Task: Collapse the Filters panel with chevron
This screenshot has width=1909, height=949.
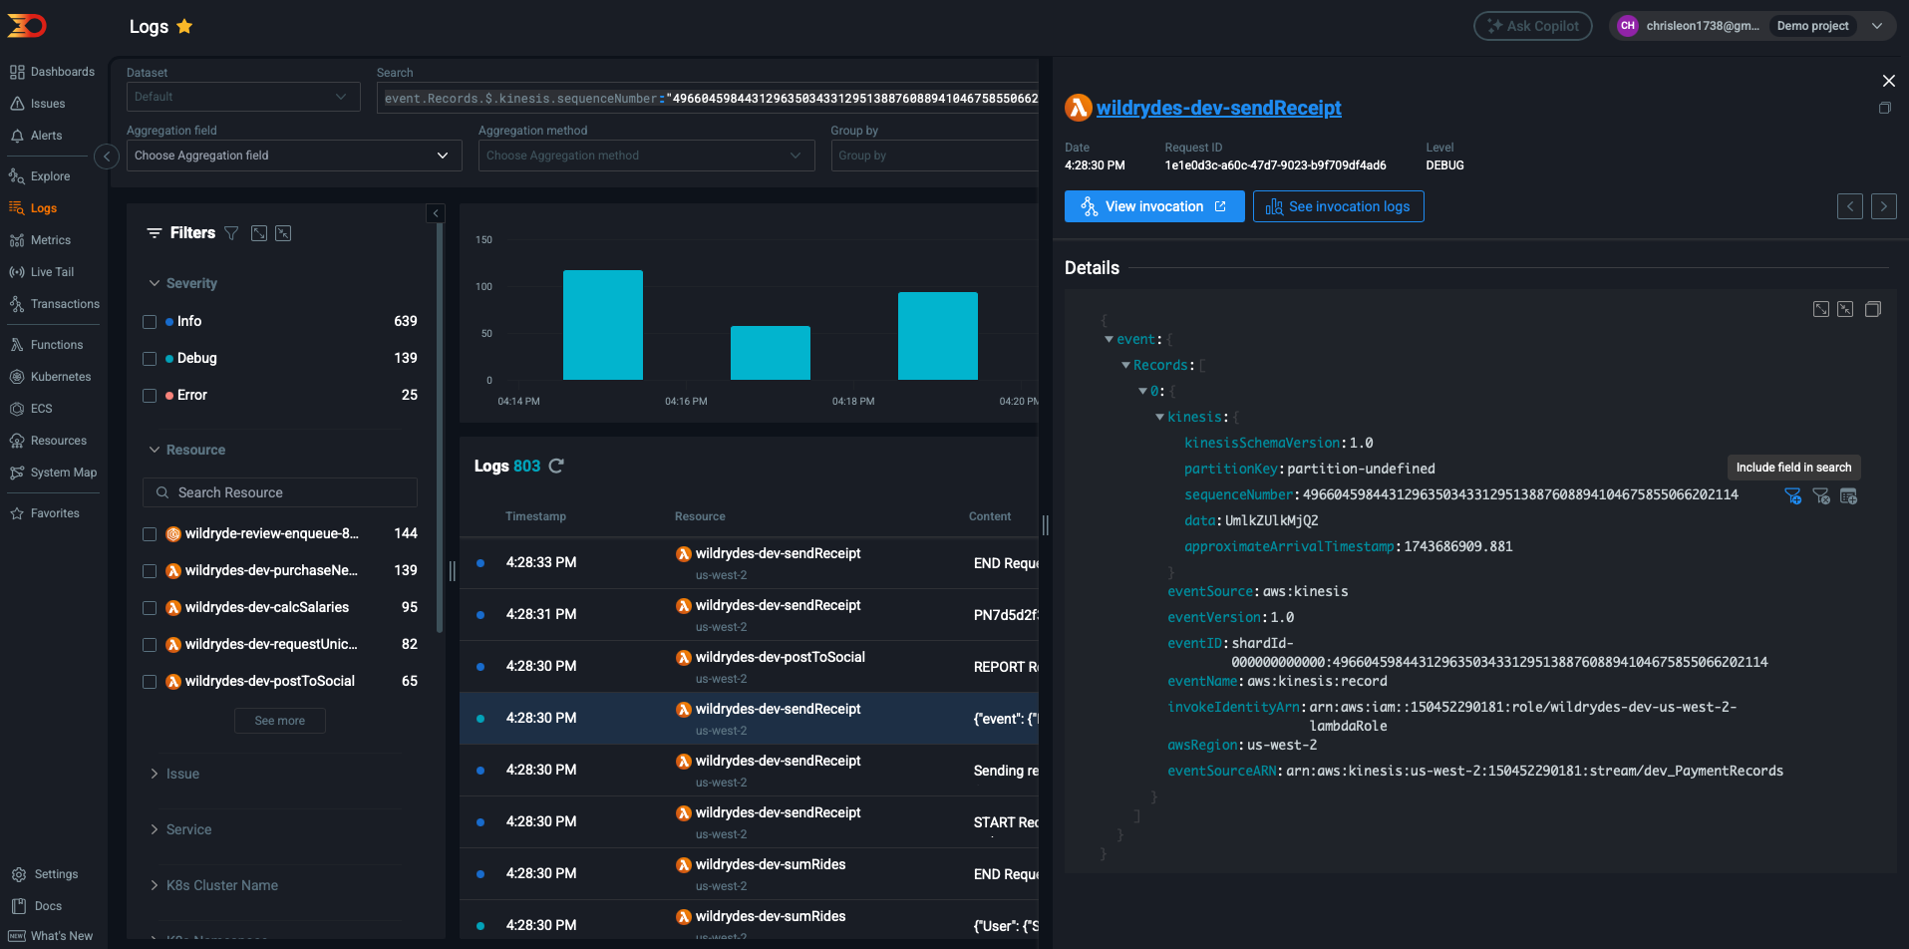Action: click(436, 213)
